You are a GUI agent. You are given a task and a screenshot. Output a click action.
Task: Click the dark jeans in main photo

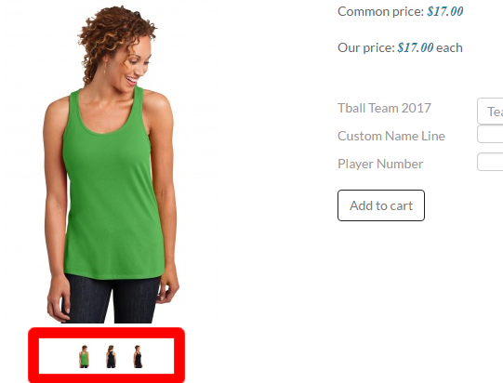[113, 300]
